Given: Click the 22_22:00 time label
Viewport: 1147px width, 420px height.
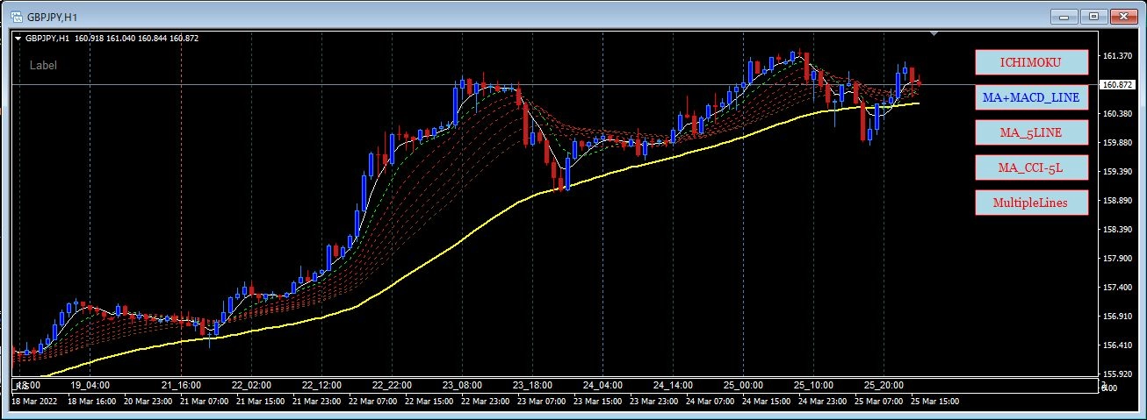Looking at the screenshot, I should click(392, 385).
